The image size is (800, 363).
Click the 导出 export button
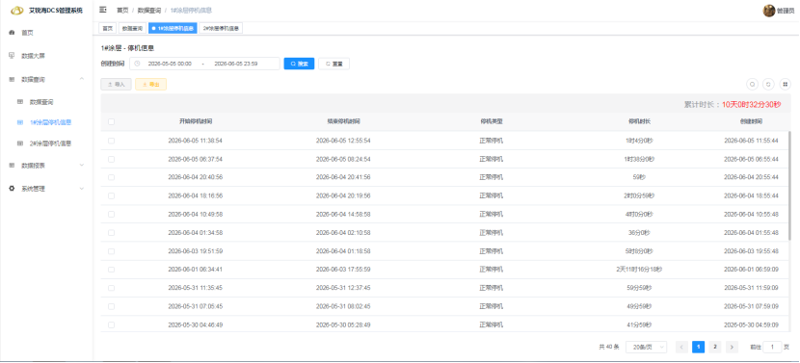150,84
